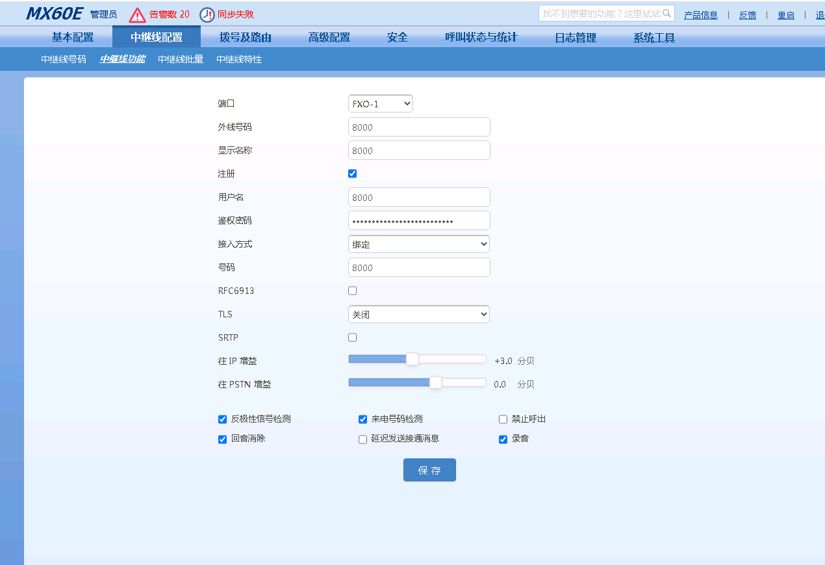Enable 延迟发送接通消息 option
The width and height of the screenshot is (825, 565).
point(362,439)
